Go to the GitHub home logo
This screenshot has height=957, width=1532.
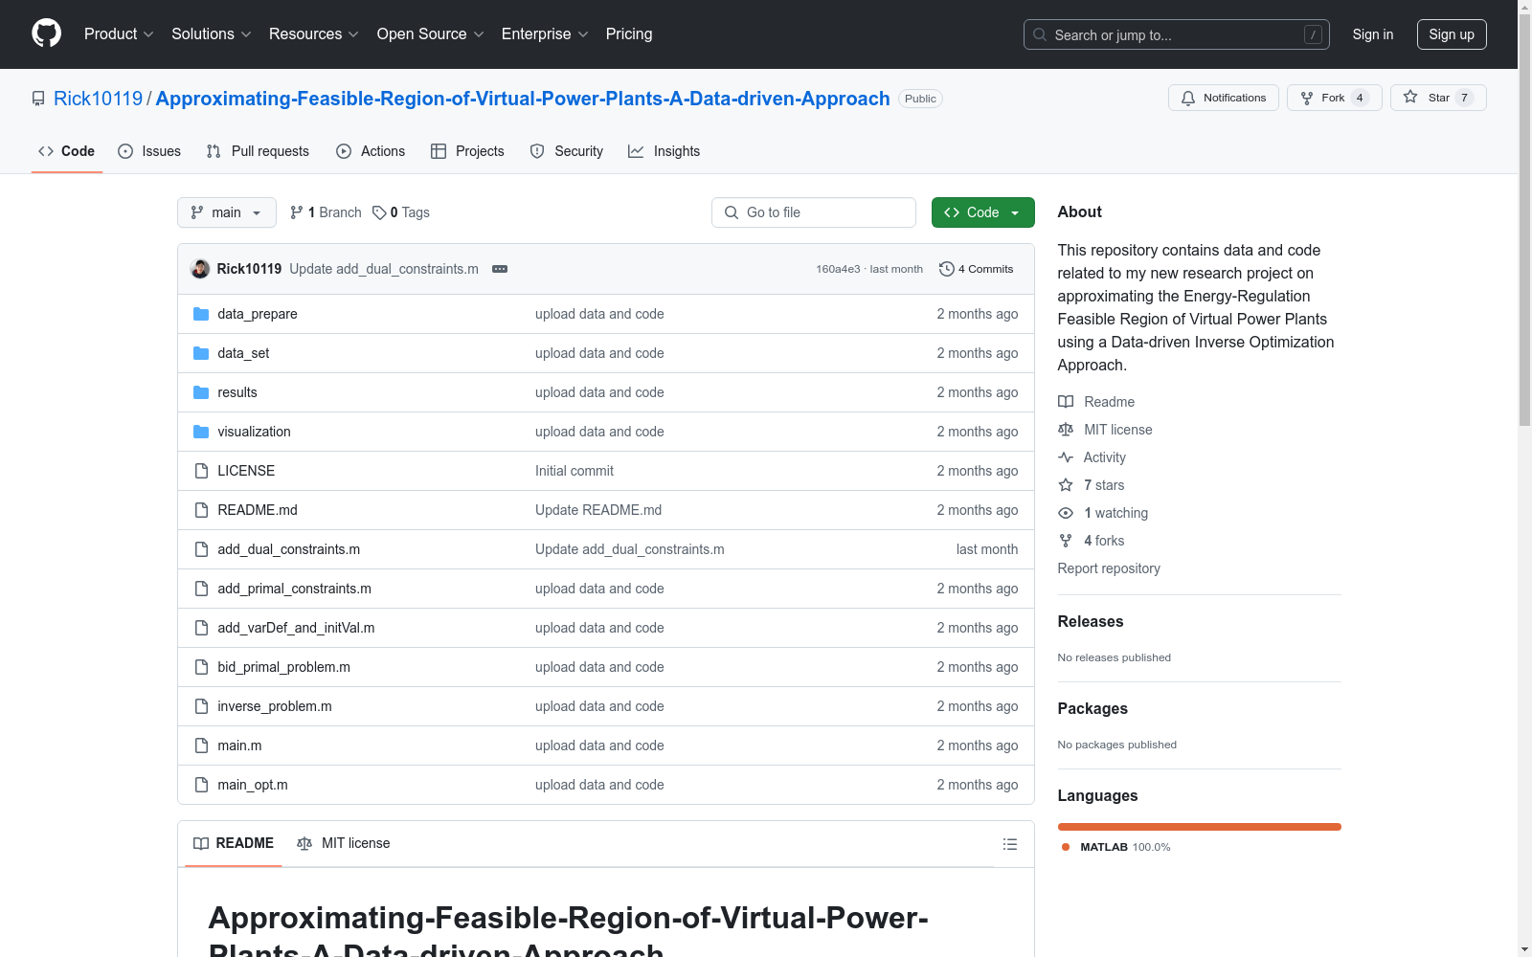point(46,33)
